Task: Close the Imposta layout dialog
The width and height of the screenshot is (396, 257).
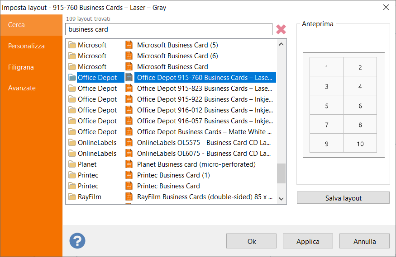Action: point(386,7)
